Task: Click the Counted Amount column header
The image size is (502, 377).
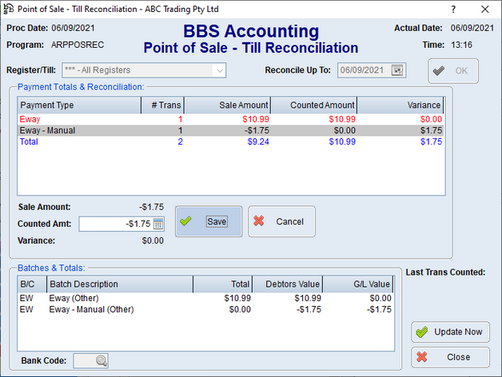Action: [313, 105]
